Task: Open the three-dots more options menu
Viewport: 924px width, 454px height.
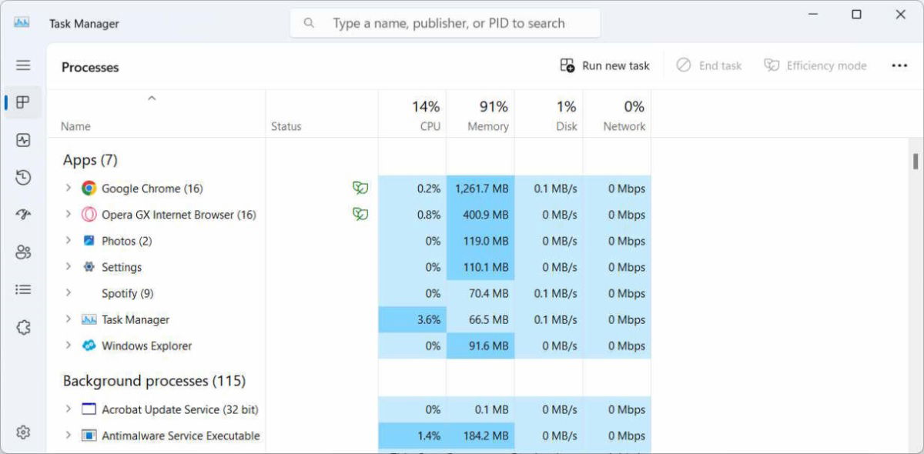Action: pos(899,65)
